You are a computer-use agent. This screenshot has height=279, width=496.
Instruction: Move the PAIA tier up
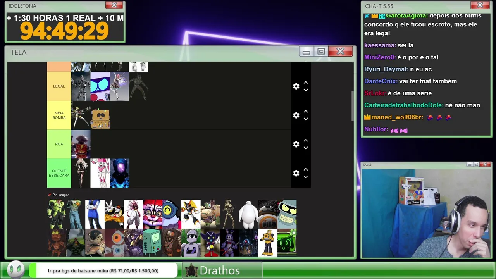306,140
